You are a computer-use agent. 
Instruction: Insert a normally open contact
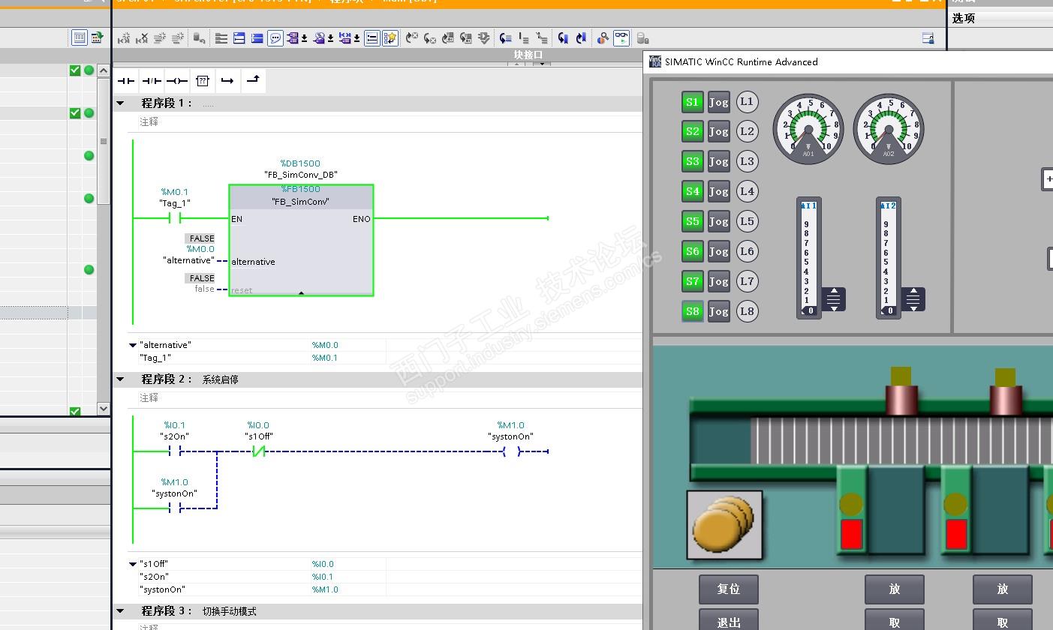pos(126,81)
